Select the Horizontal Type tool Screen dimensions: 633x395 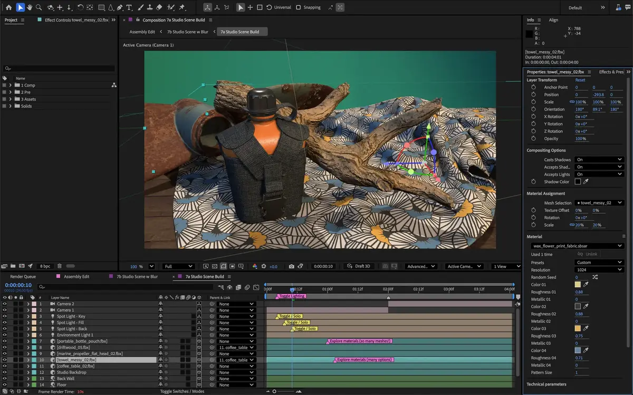(129, 7)
